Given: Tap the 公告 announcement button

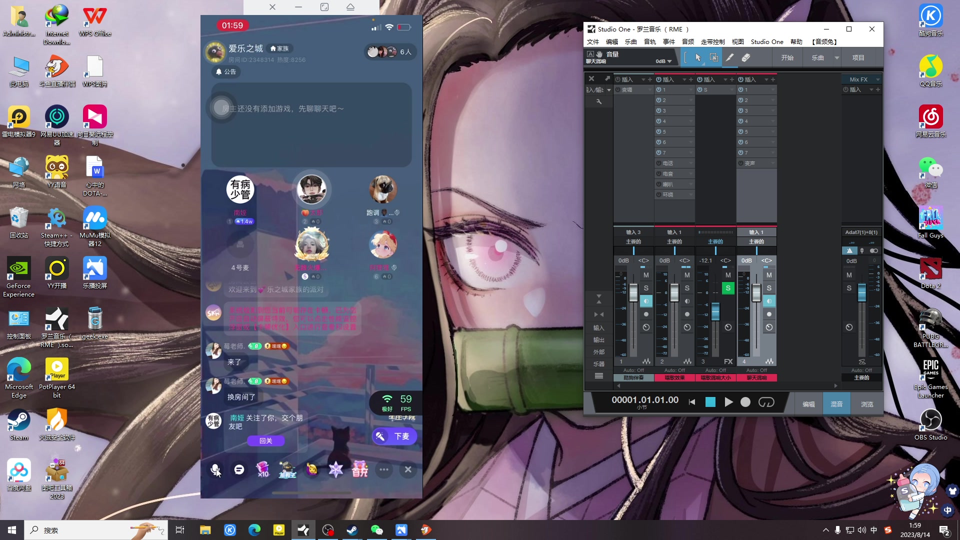Looking at the screenshot, I should click(x=225, y=72).
